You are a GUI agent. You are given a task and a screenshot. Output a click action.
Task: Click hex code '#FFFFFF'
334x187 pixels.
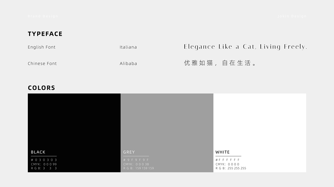[228, 160]
